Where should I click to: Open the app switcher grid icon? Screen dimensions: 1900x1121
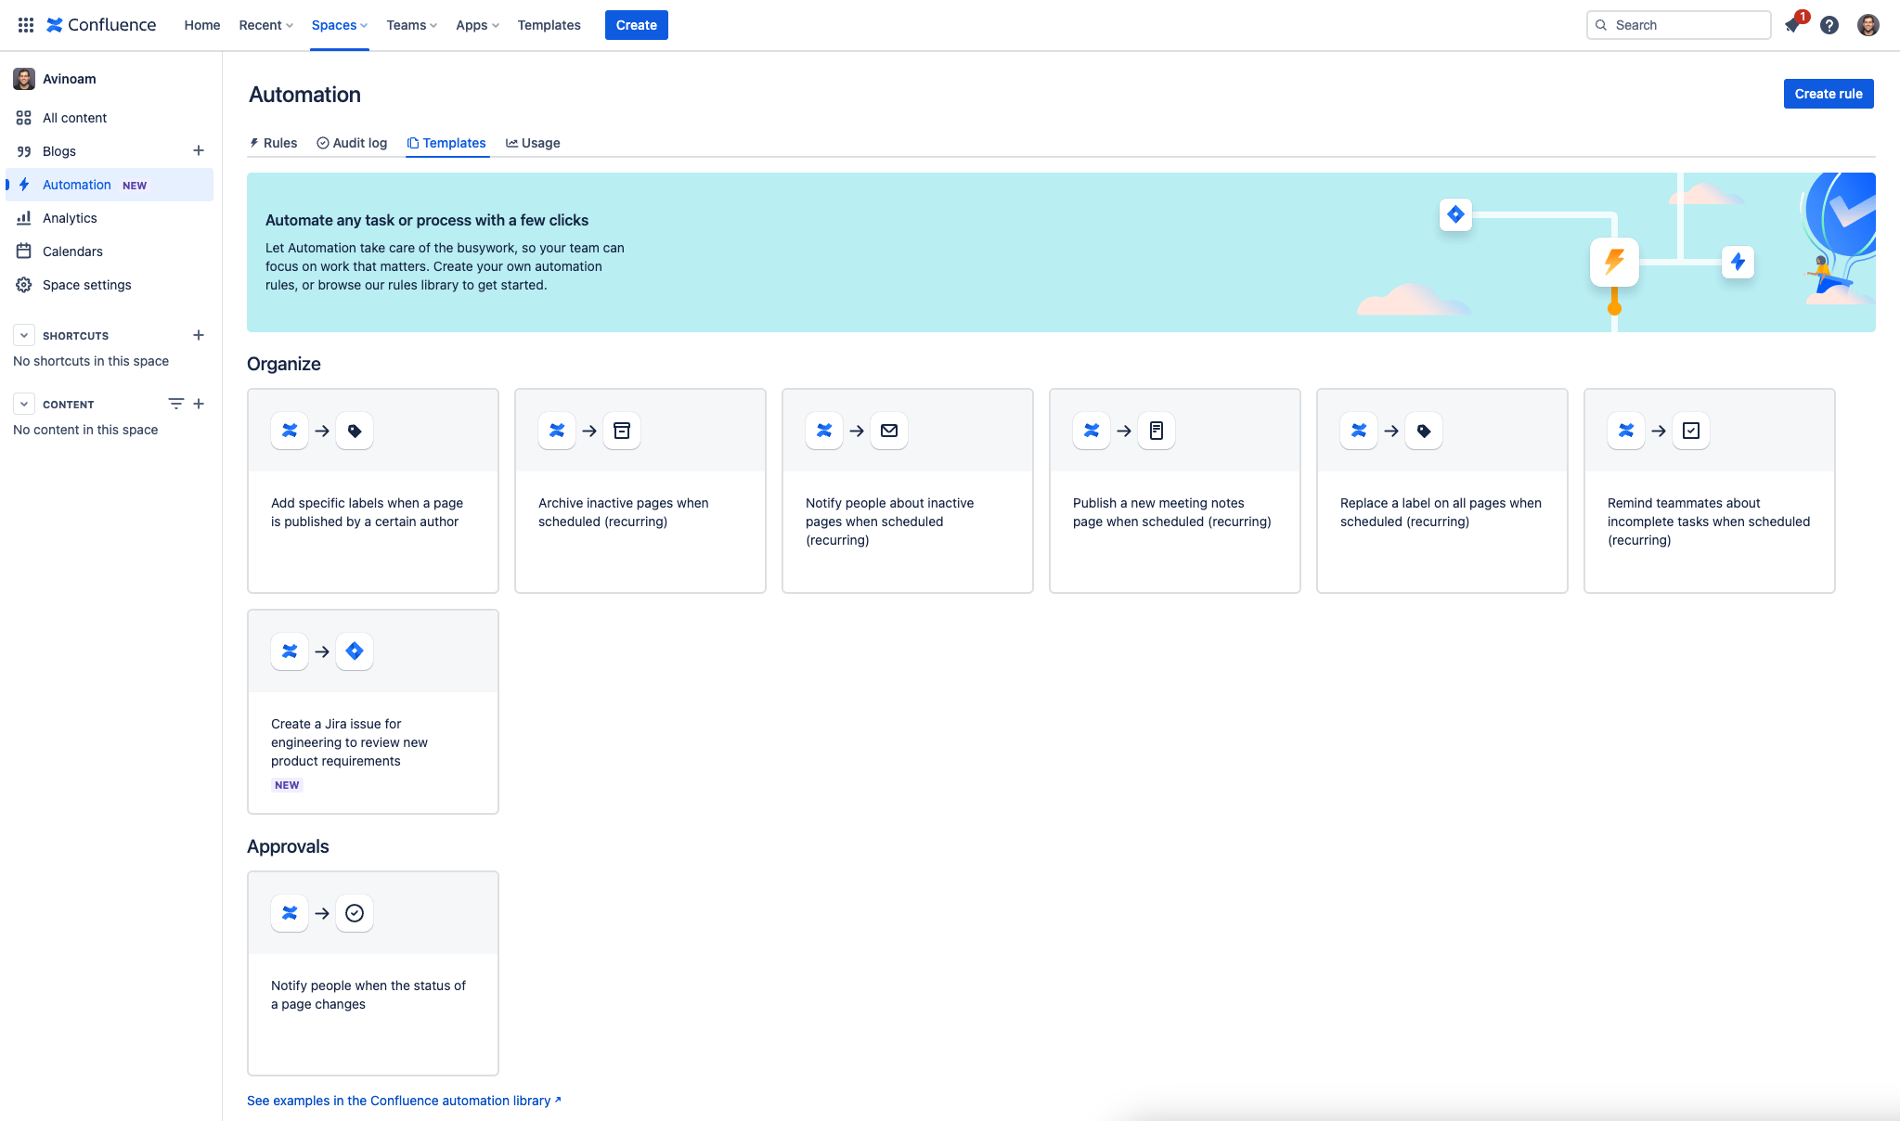[25, 24]
